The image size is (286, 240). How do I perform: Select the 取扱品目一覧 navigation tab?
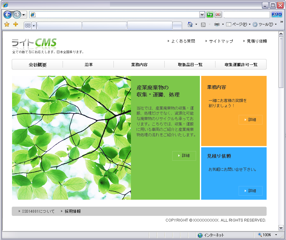click(x=190, y=64)
